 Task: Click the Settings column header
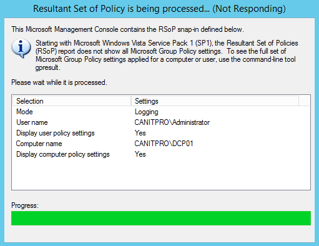coord(215,101)
